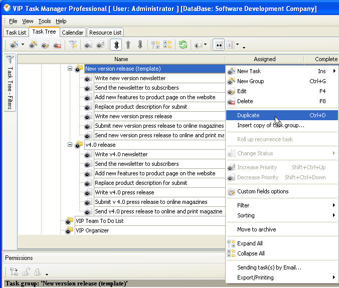Open the Task Tree - Filters side panel
The width and height of the screenshot is (339, 288).
point(10,83)
